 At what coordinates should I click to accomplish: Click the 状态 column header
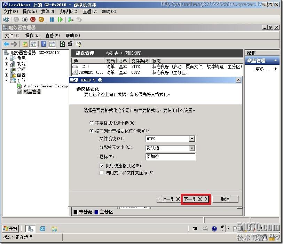197,61
